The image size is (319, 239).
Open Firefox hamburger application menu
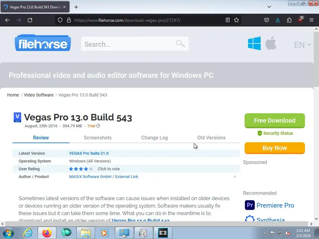click(x=312, y=20)
